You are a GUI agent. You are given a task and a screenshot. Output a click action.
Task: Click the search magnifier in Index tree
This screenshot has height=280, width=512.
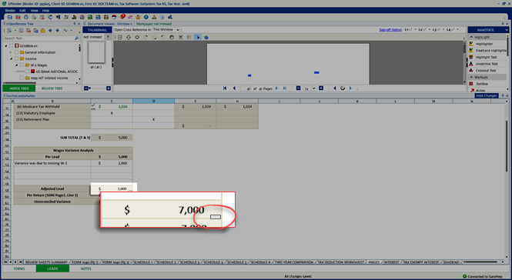coord(77,38)
